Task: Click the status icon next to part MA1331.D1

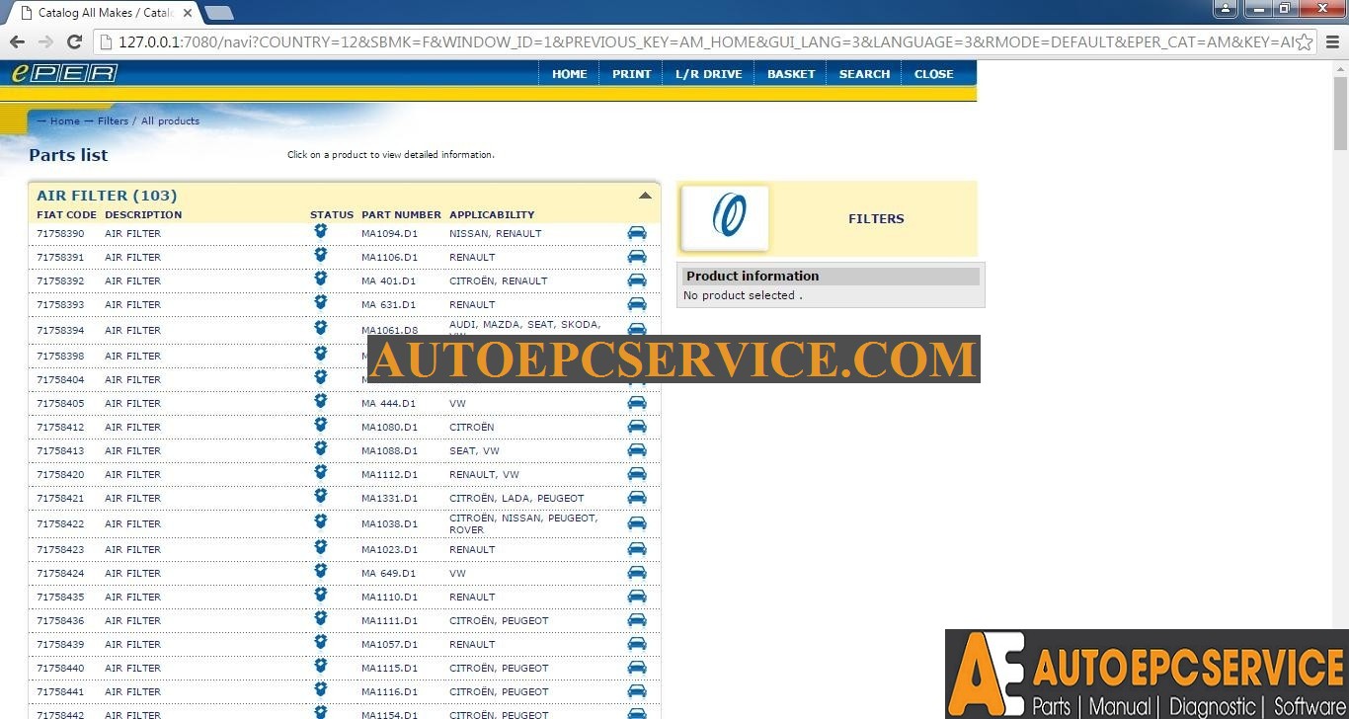Action: [x=320, y=496]
